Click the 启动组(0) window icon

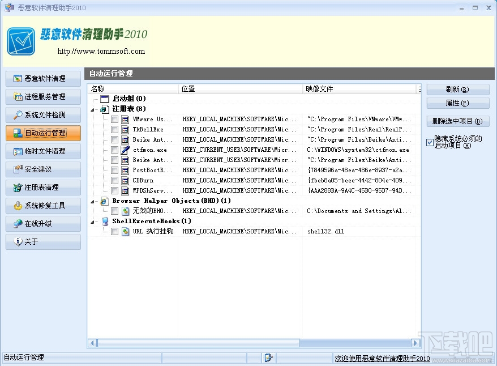pos(105,99)
